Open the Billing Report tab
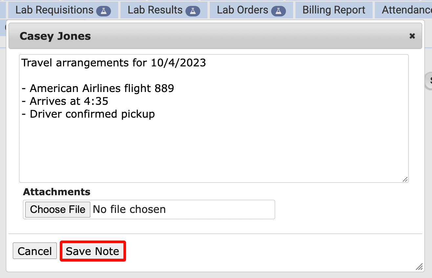432x278 pixels. (x=334, y=10)
